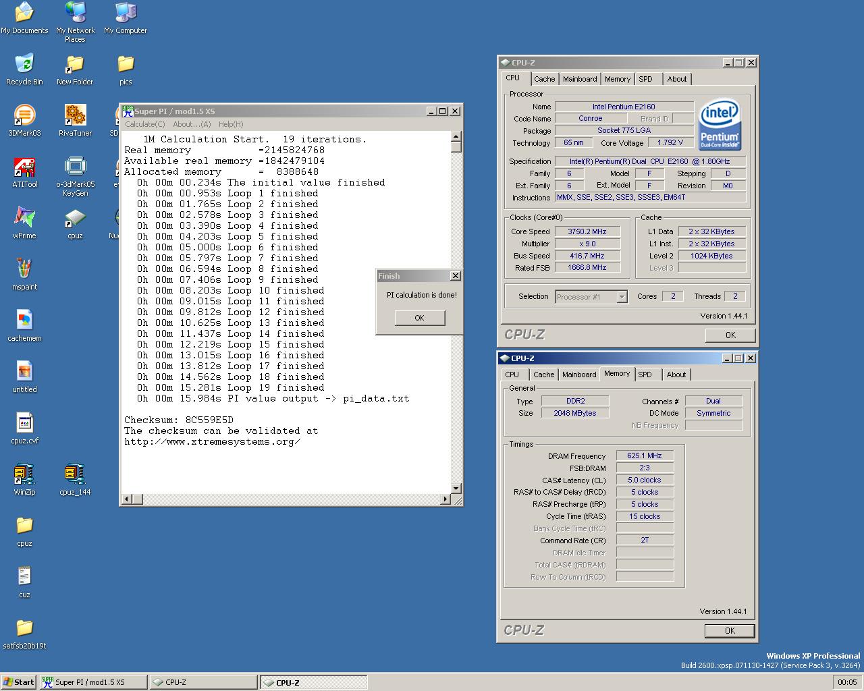Open the pics folder icon
Screen dimensions: 864x691
[x=126, y=70]
